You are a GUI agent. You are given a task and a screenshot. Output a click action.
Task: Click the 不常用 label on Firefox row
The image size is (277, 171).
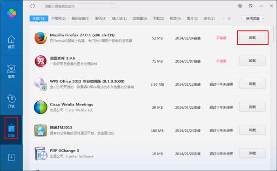click(221, 38)
